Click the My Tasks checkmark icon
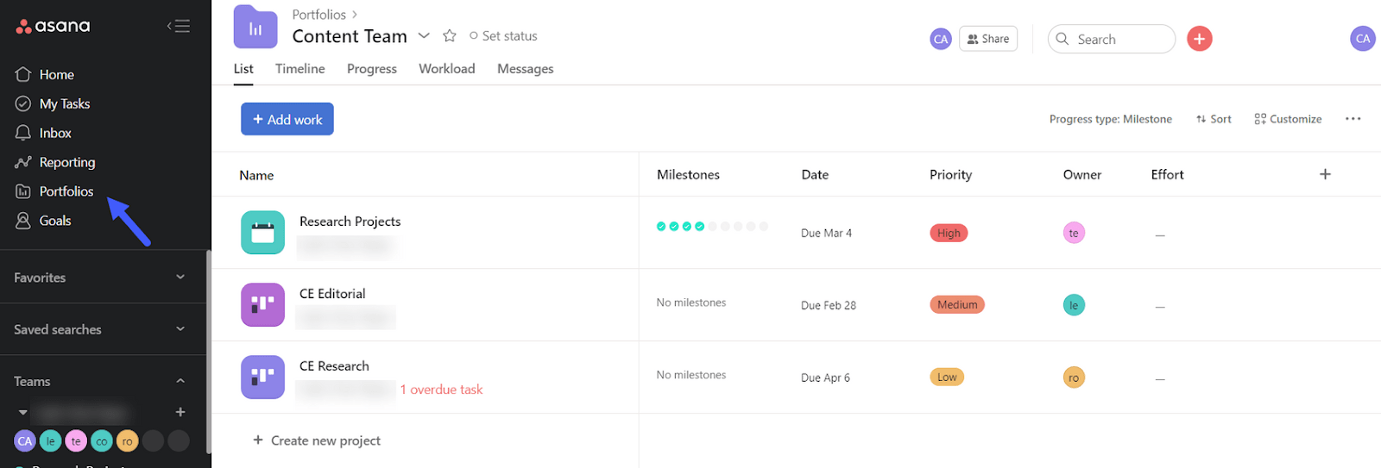This screenshot has width=1381, height=468. coord(23,103)
